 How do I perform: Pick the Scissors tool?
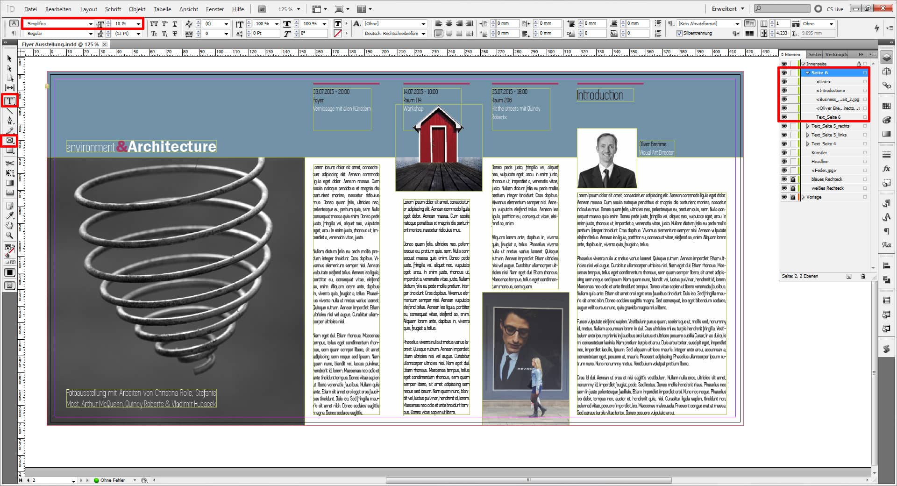click(9, 163)
